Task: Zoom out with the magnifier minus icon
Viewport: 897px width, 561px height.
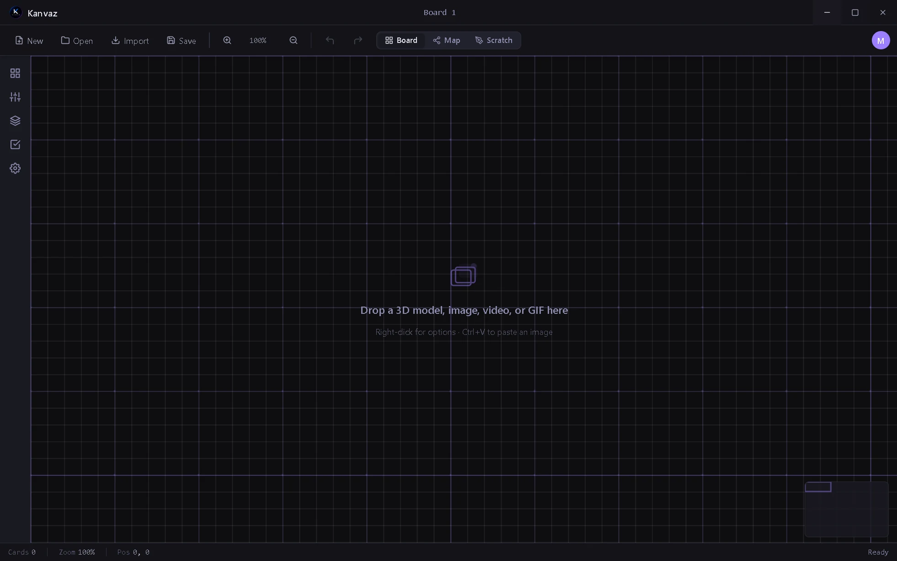Action: coord(294,40)
